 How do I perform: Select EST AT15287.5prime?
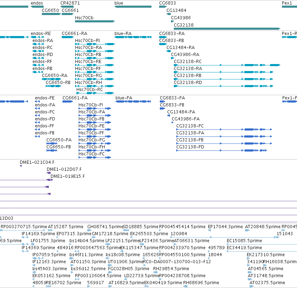(66, 227)
